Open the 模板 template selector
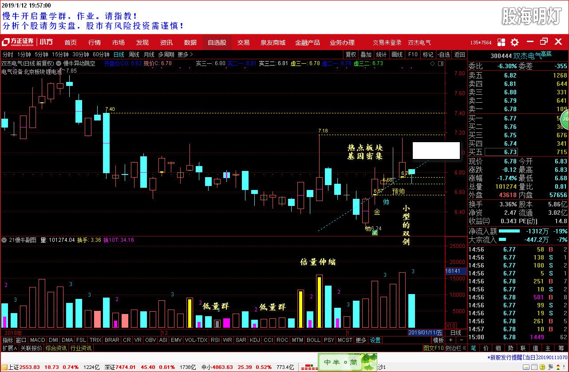 click(x=438, y=340)
